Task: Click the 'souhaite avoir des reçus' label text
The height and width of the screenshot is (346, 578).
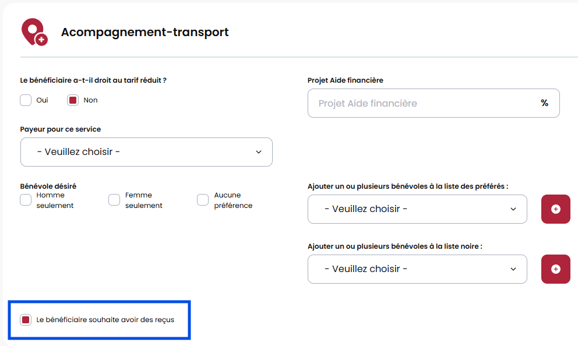Action: [105, 320]
